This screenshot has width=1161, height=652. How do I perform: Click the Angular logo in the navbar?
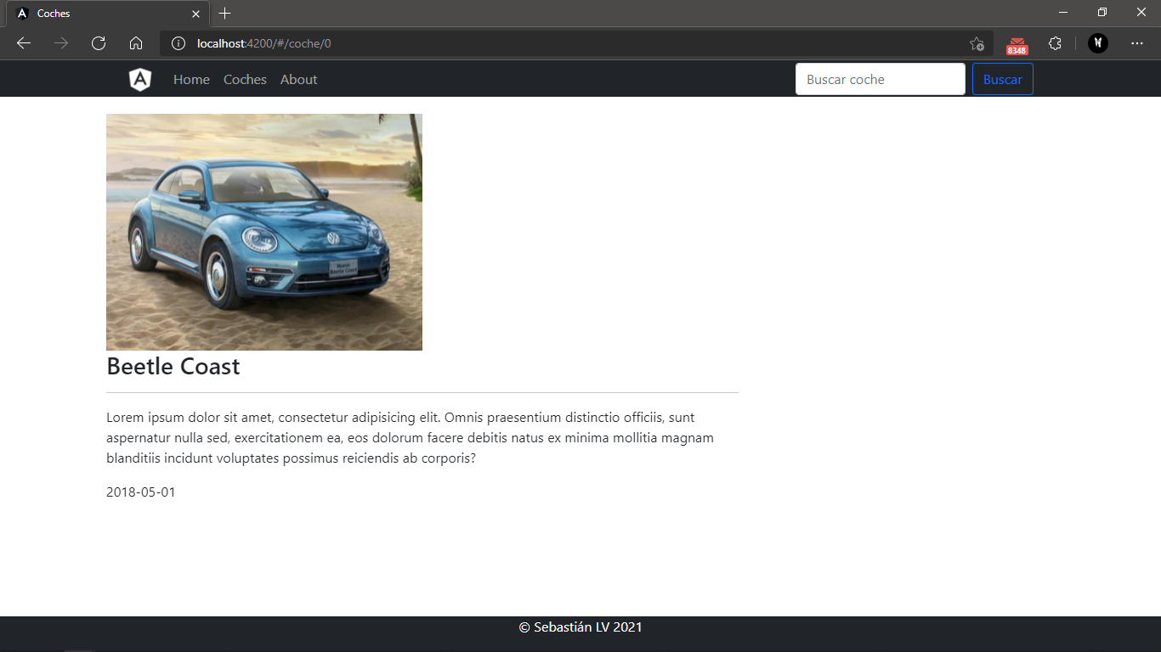[x=140, y=80]
